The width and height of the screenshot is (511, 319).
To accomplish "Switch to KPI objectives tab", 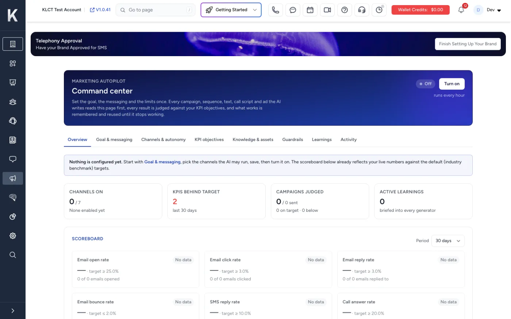I will click(x=209, y=140).
